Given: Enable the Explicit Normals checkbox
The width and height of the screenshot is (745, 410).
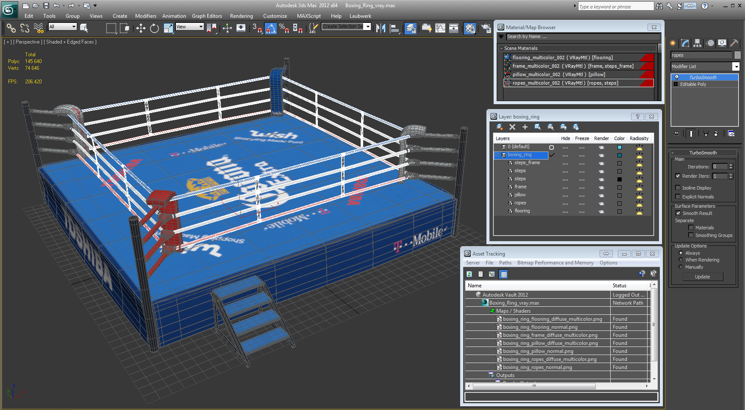Looking at the screenshot, I should coord(678,197).
